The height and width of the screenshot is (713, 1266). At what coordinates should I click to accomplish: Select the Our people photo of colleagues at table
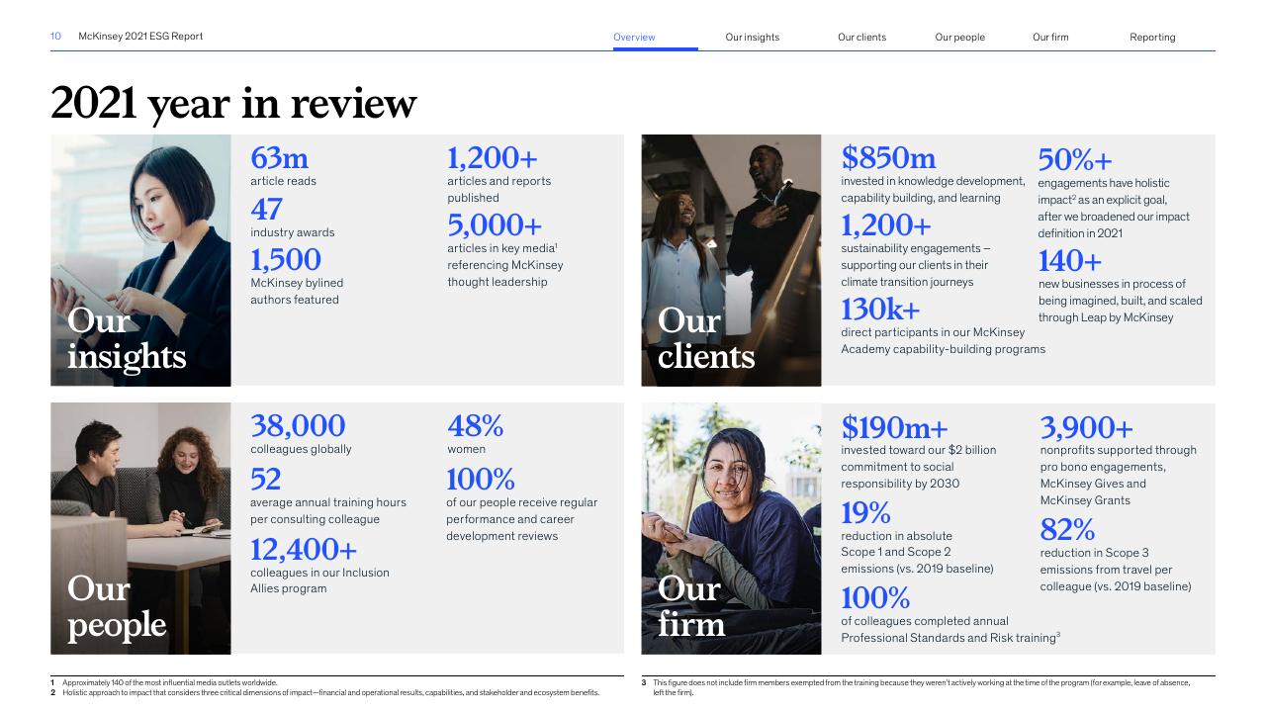140,528
